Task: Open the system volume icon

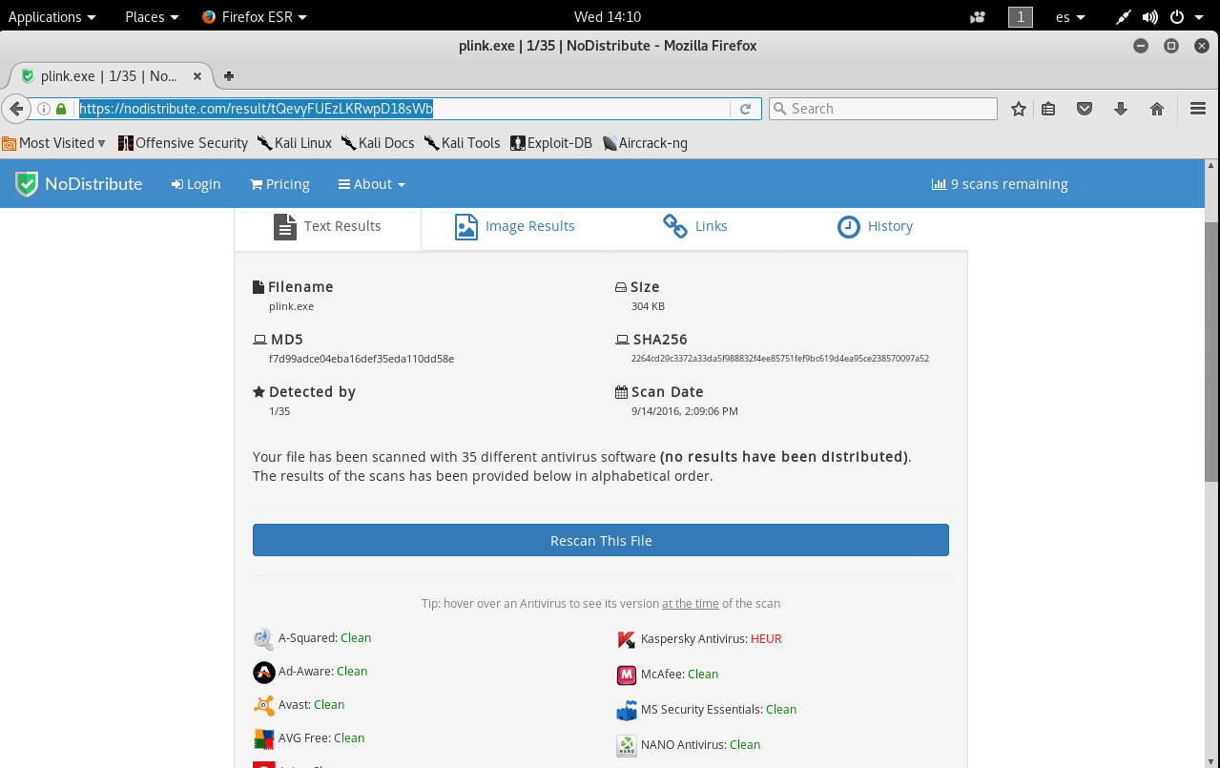Action: click(1149, 17)
